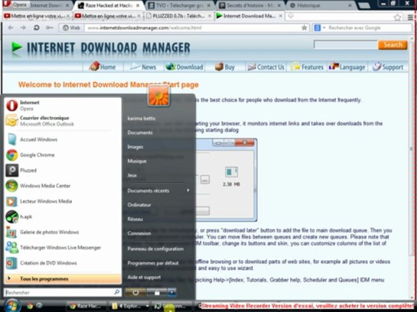417x312 pixels.
Task: Open the panel menu icon at tab bar right
Action: (410, 17)
